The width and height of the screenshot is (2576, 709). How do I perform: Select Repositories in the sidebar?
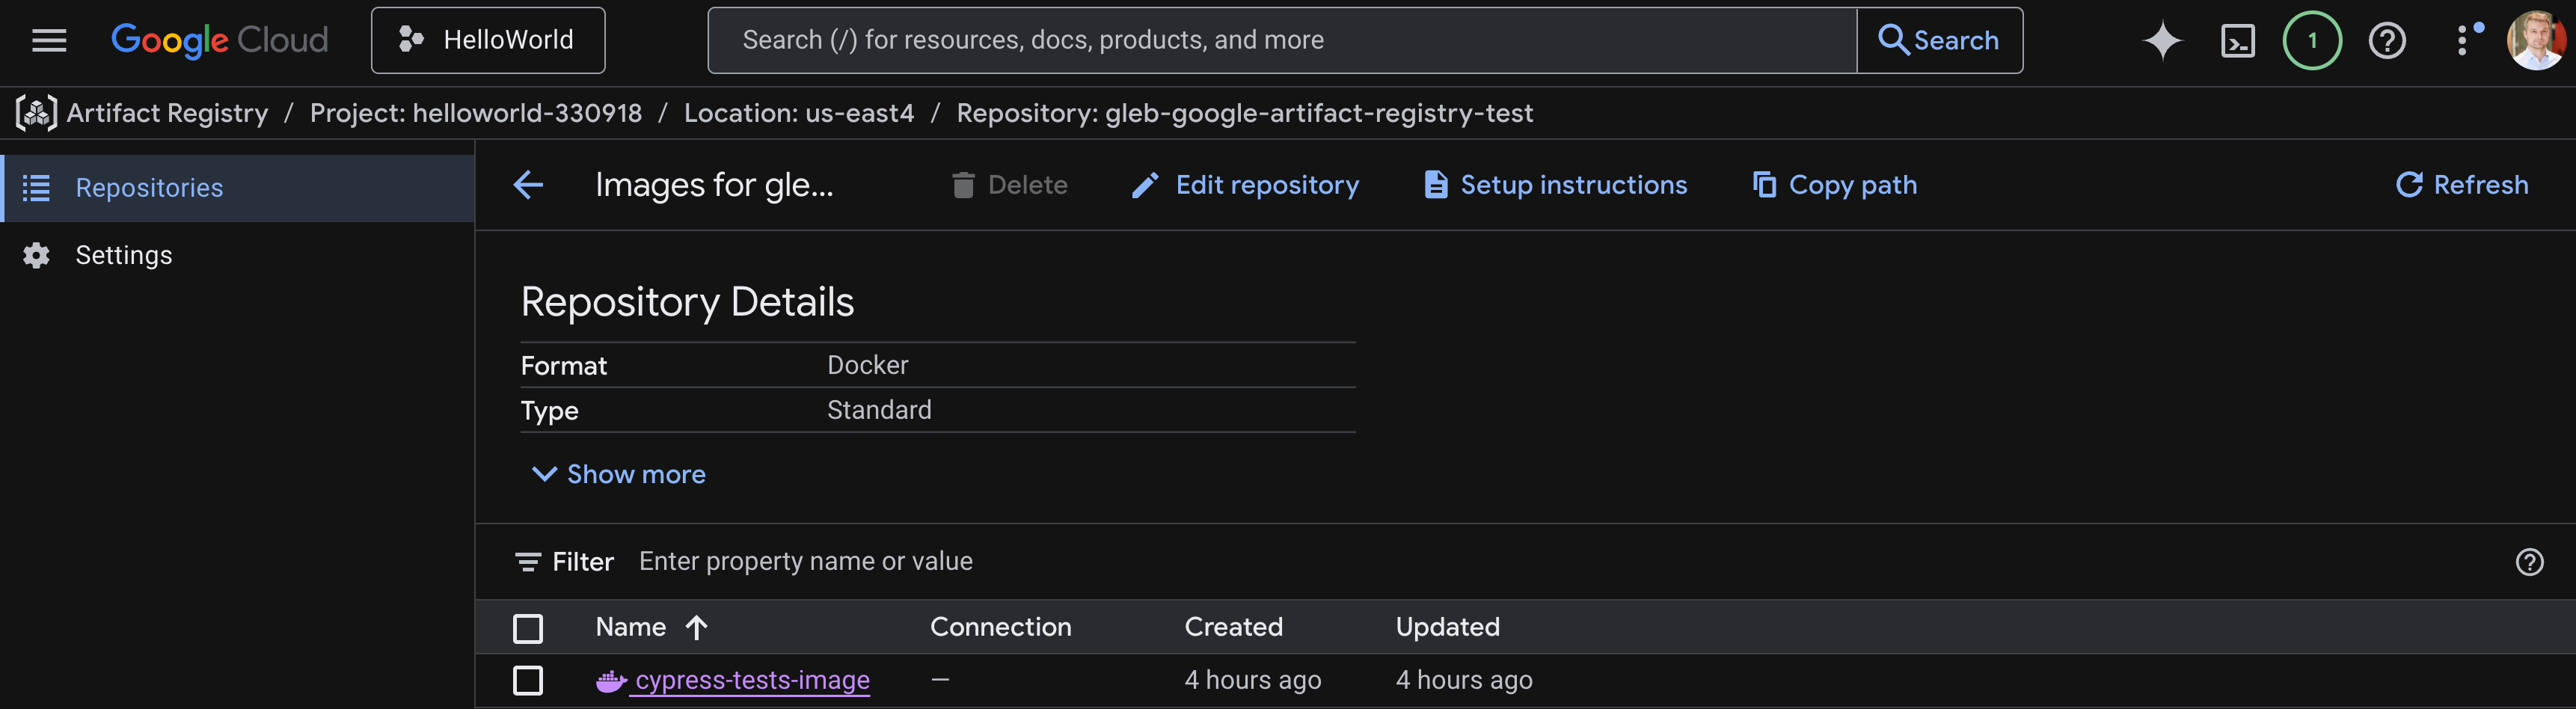[x=149, y=187]
